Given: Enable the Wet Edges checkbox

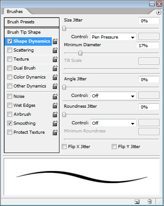Looking at the screenshot, I should (x=9, y=105).
